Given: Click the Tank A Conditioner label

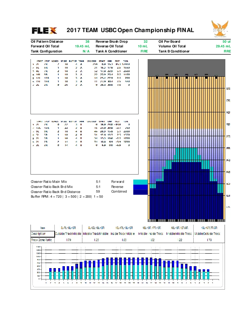Looking at the screenshot, I should (x=111, y=51).
